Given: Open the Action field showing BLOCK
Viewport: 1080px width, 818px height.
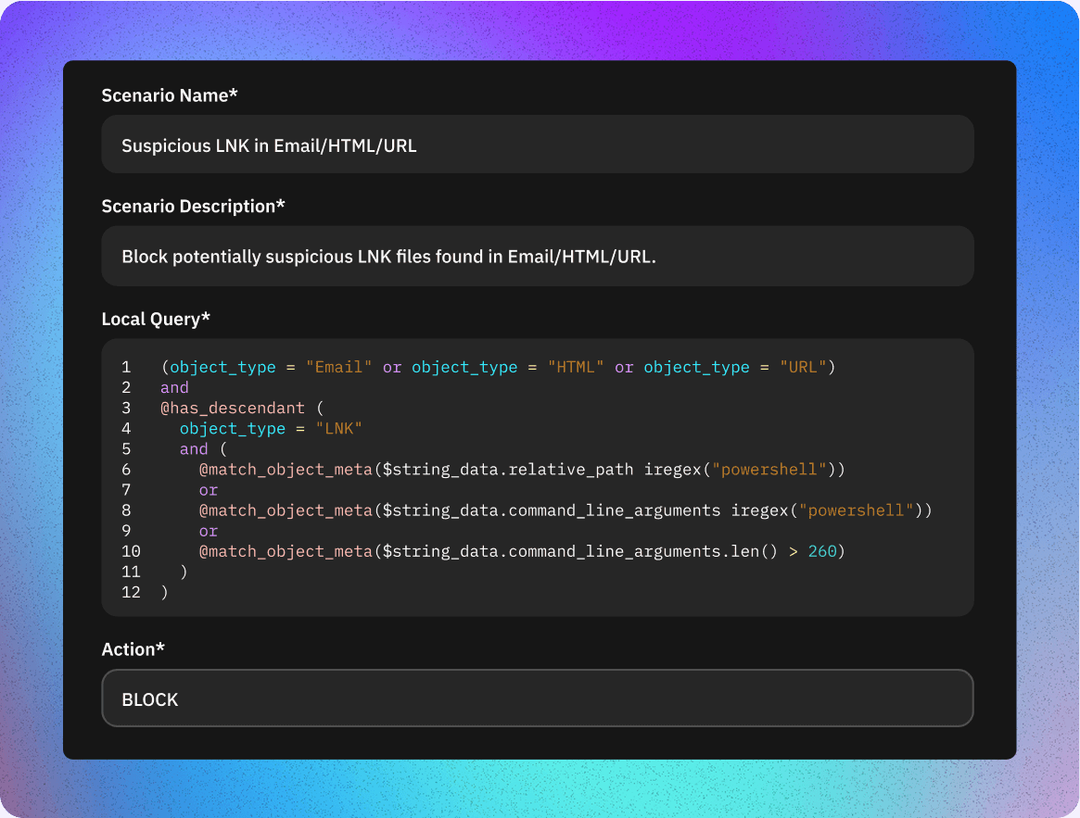Looking at the screenshot, I should tap(537, 699).
